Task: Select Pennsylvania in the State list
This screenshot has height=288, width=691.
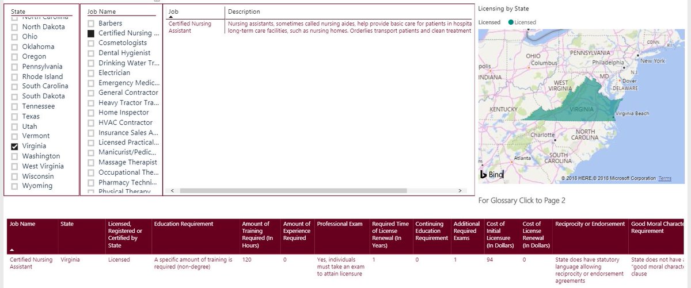Action: (x=15, y=67)
